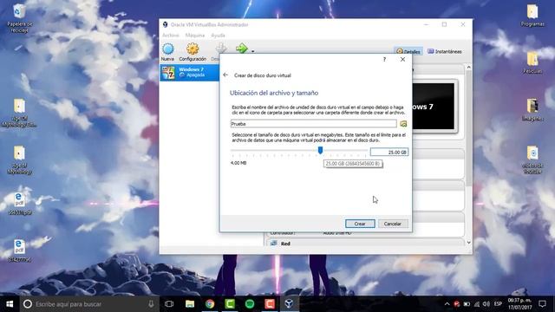The height and width of the screenshot is (312, 555).
Task: Select the Imágenes folder on desktop
Action: [x=532, y=110]
